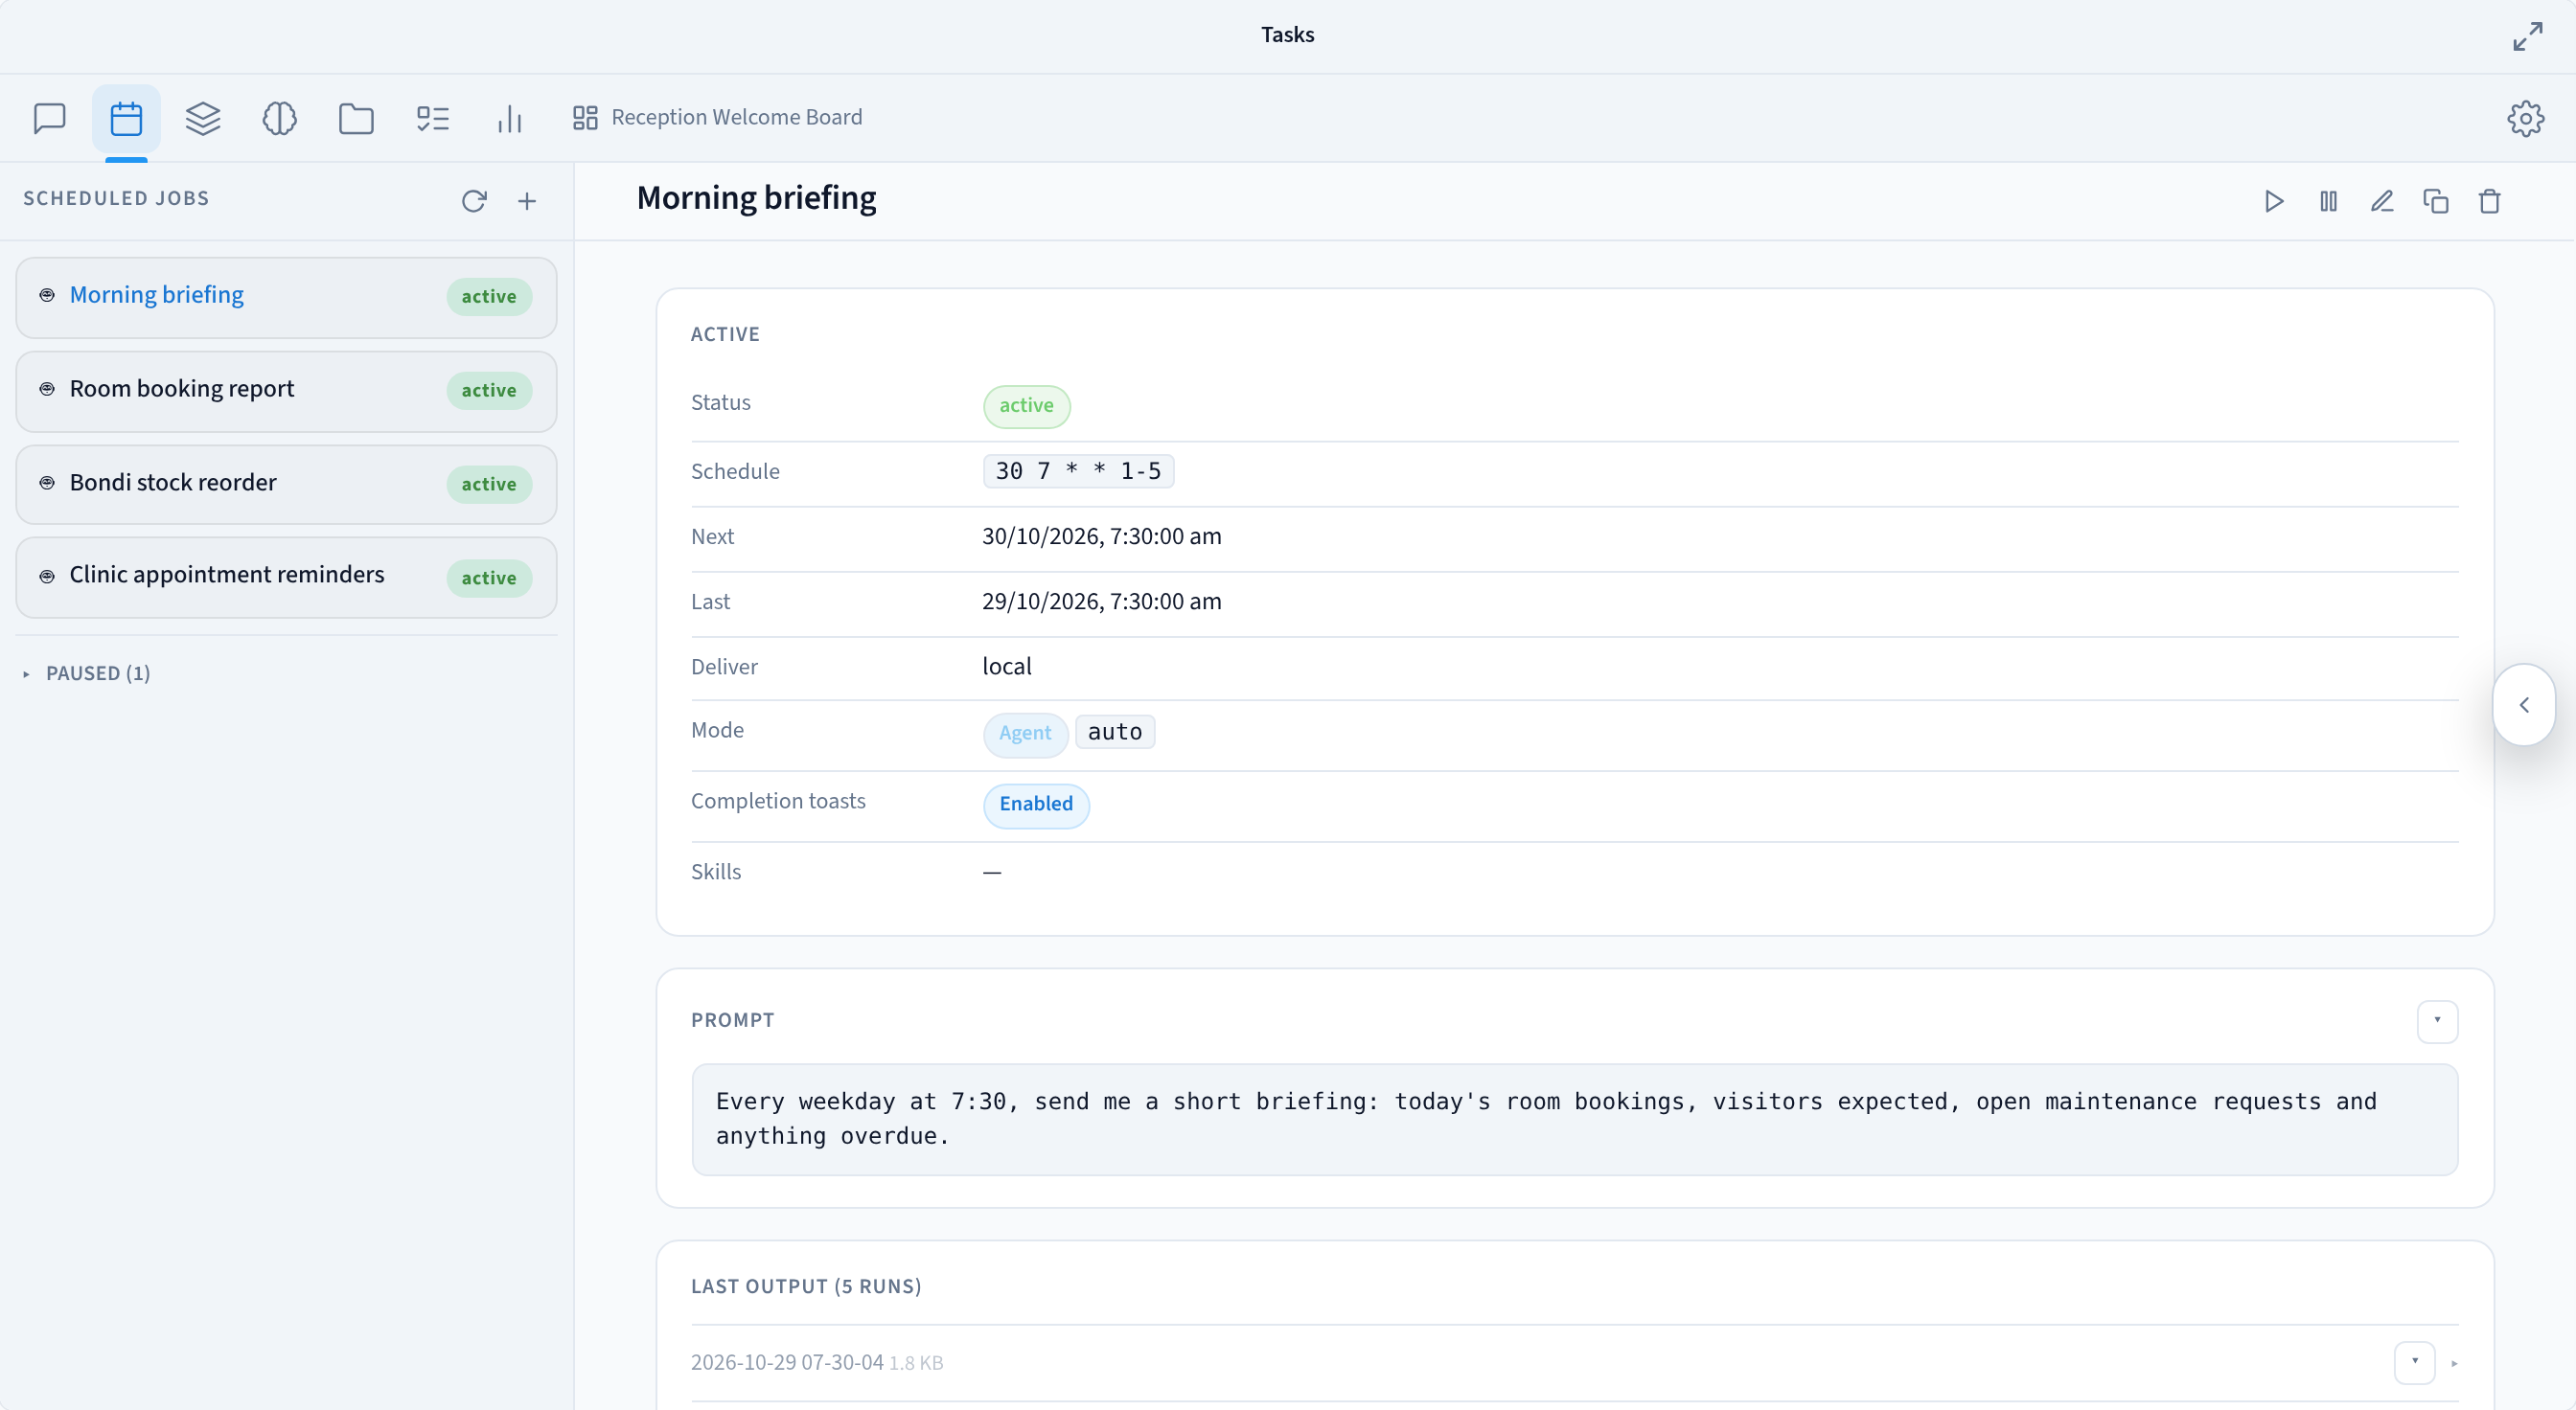Click Next run time 30/10/2026 value
Screen dimensions: 2576x1410
pos(1101,536)
